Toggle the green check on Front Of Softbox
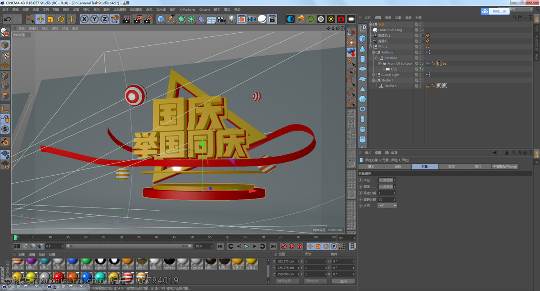The height and width of the screenshot is (291, 540). point(423,64)
